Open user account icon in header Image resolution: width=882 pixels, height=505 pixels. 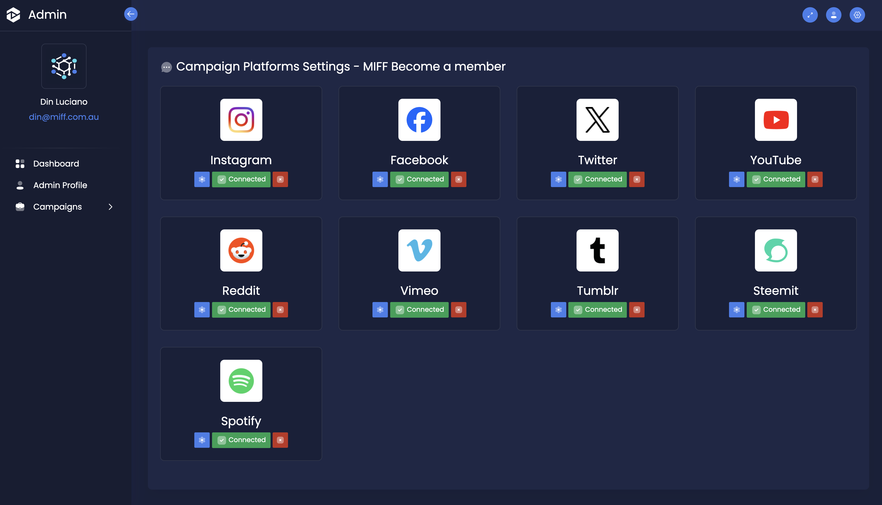click(833, 15)
